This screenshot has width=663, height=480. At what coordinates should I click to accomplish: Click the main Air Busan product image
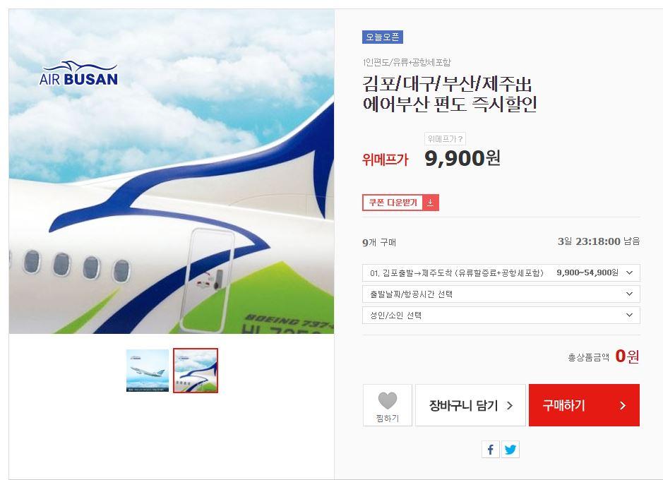click(172, 171)
